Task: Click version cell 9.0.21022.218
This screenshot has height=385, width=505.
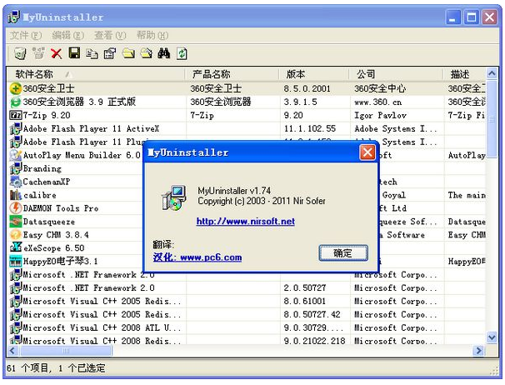Action: [314, 341]
